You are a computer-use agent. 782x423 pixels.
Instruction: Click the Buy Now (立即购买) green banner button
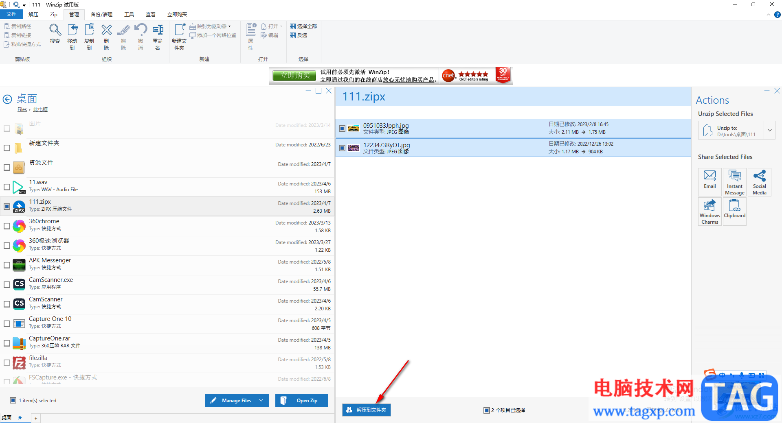(x=295, y=76)
